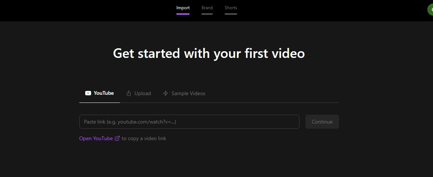Click the YouTube play logo icon
This screenshot has height=177, width=433.
point(88,93)
